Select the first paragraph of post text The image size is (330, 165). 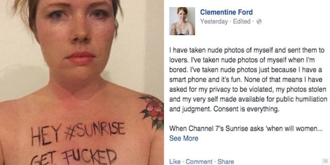tap(248, 80)
